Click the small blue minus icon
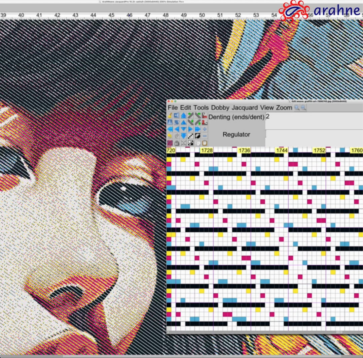The width and height of the screenshot is (363, 358). (205, 136)
